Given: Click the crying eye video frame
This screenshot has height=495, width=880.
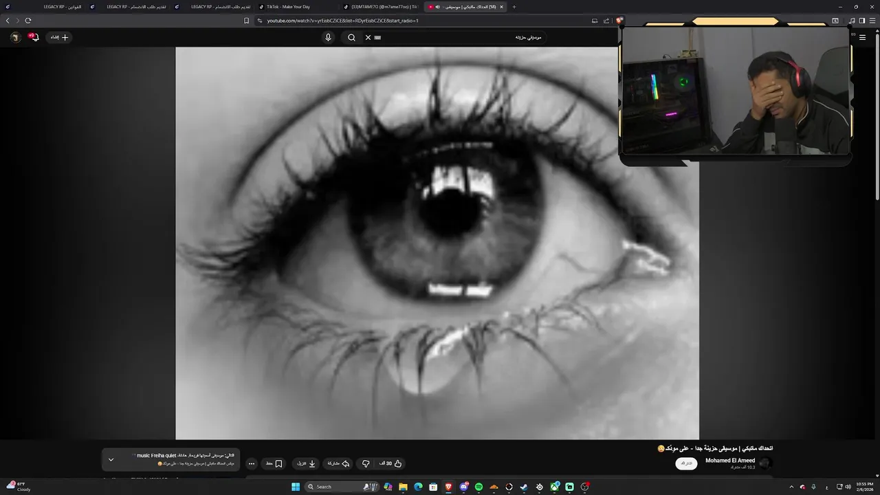Looking at the screenshot, I should tap(437, 243).
